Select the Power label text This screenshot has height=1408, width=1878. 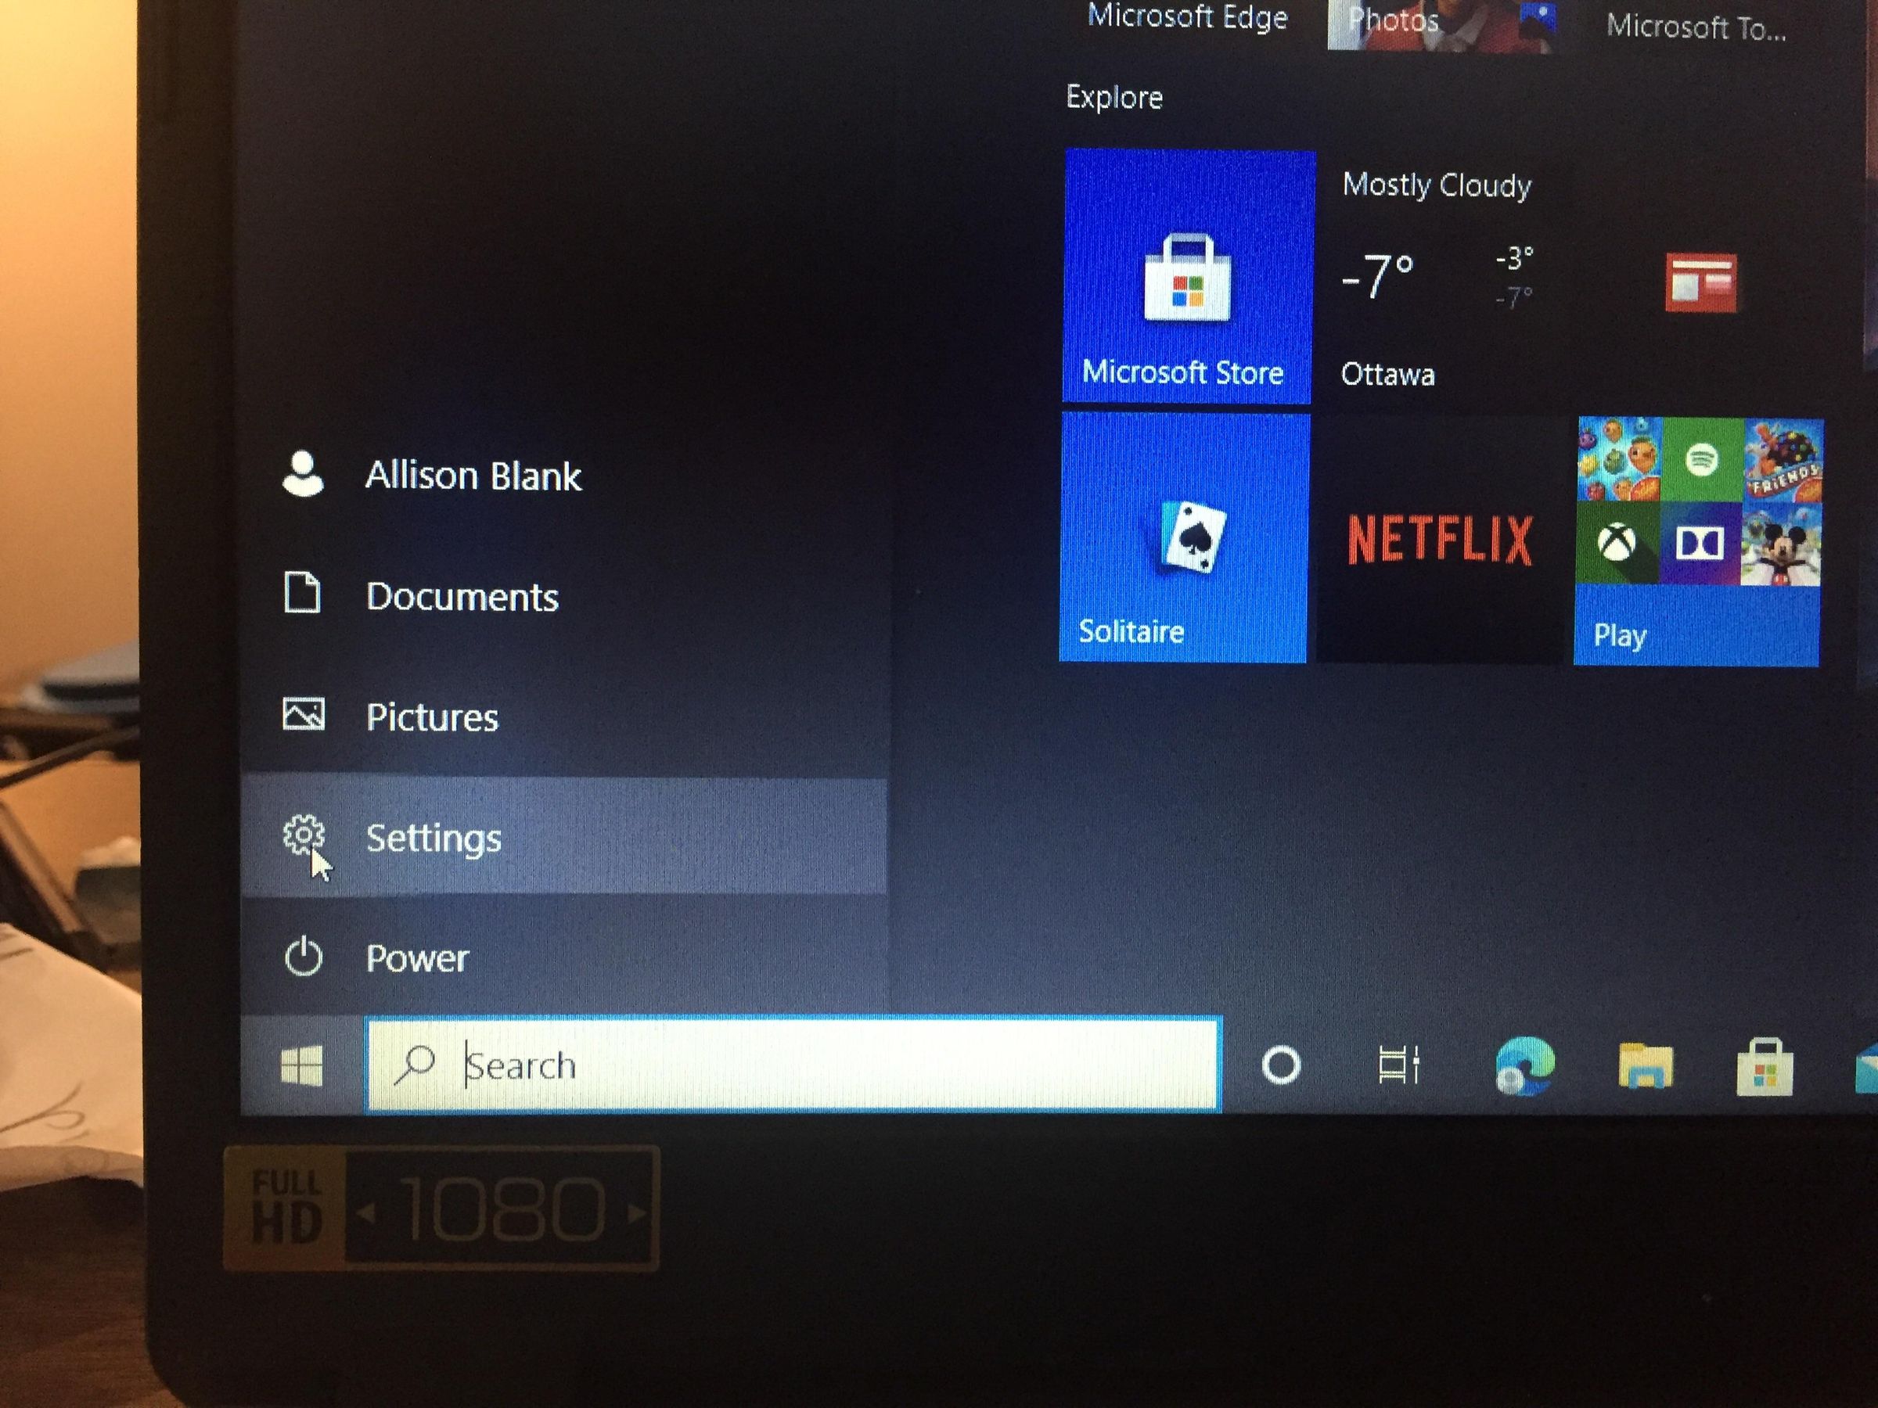click(x=417, y=959)
